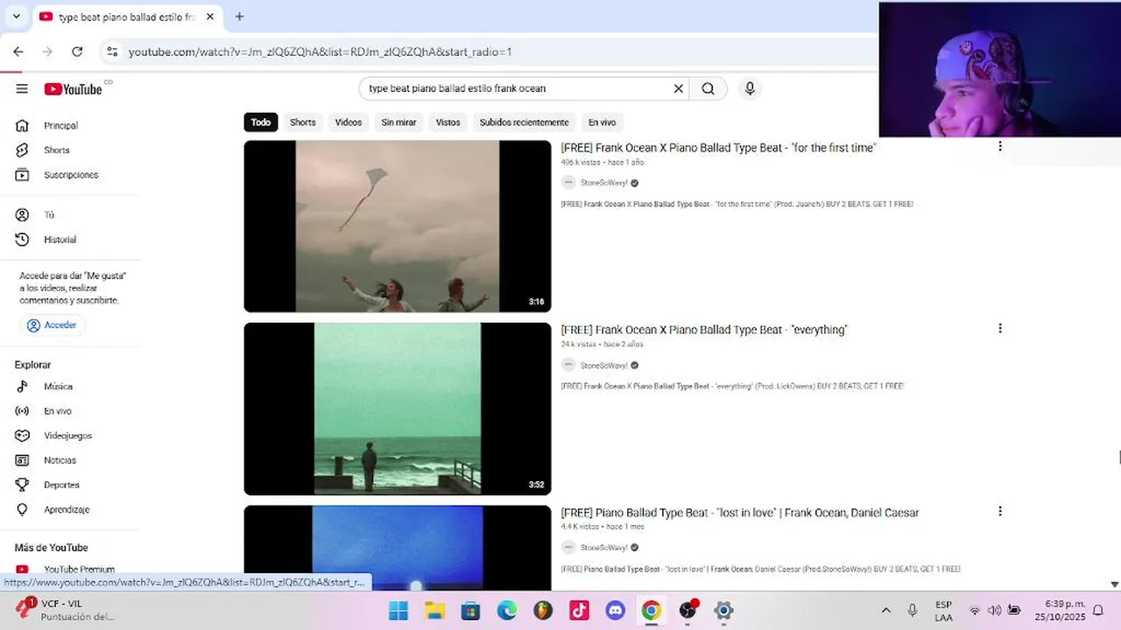Click the Acceder sign-in button
1121x630 pixels.
53,325
